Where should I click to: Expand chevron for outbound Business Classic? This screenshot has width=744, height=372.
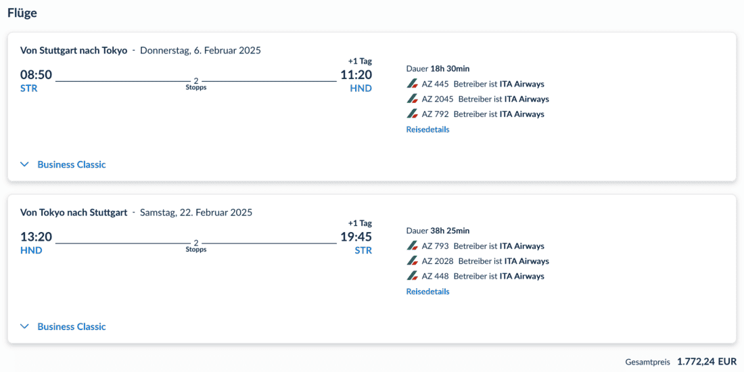pos(25,164)
